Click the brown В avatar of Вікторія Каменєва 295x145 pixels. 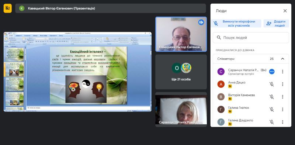(x=221, y=97)
